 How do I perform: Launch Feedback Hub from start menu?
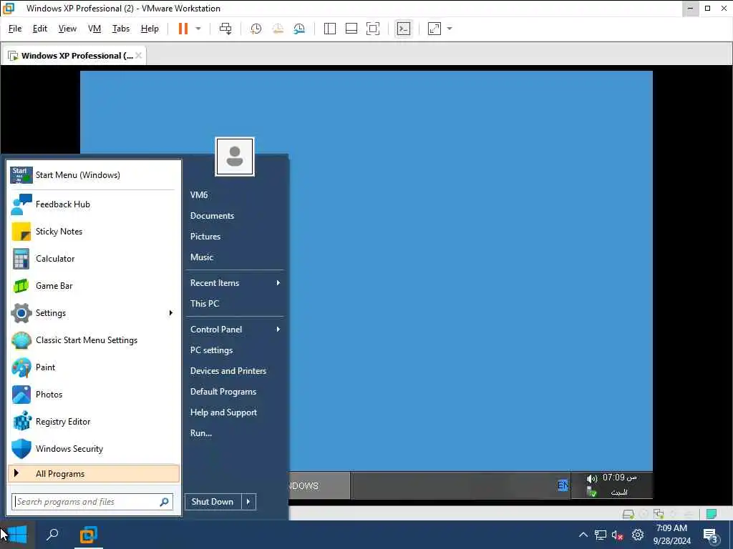94,204
